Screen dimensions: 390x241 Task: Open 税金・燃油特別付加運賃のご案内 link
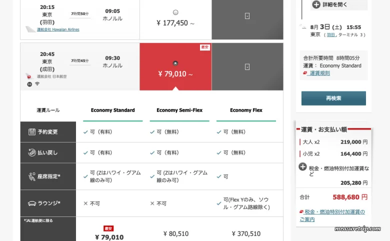point(332,215)
